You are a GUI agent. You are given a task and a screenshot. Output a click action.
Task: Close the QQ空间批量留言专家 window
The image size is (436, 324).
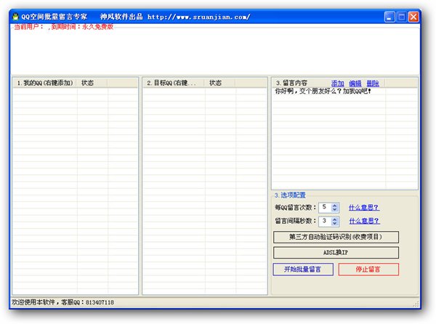[x=413, y=17]
